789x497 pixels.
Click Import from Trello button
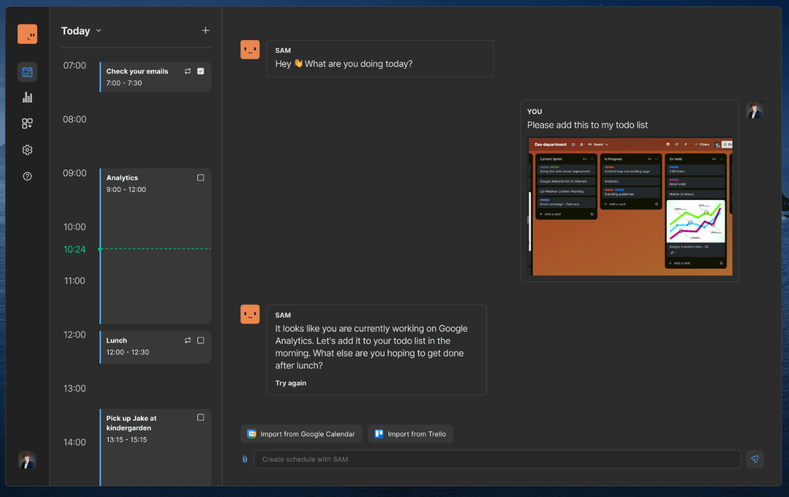410,434
